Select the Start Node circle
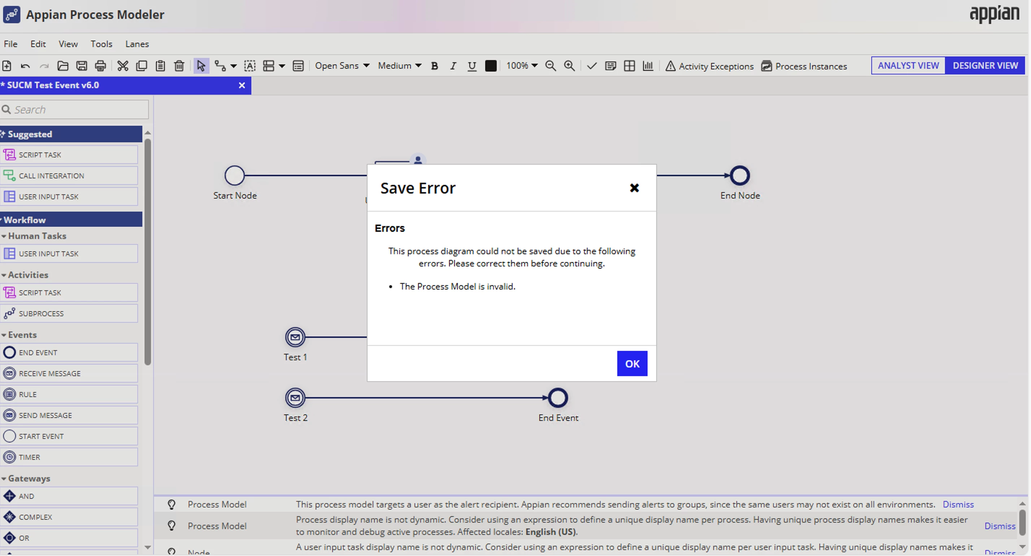This screenshot has width=1031, height=556. coord(235,175)
